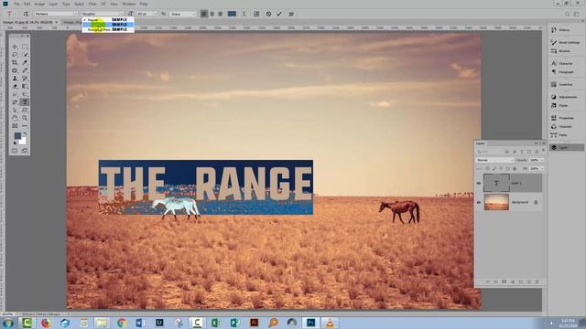The height and width of the screenshot is (329, 586).
Task: Commit current text edits checkmark
Action: [278, 14]
